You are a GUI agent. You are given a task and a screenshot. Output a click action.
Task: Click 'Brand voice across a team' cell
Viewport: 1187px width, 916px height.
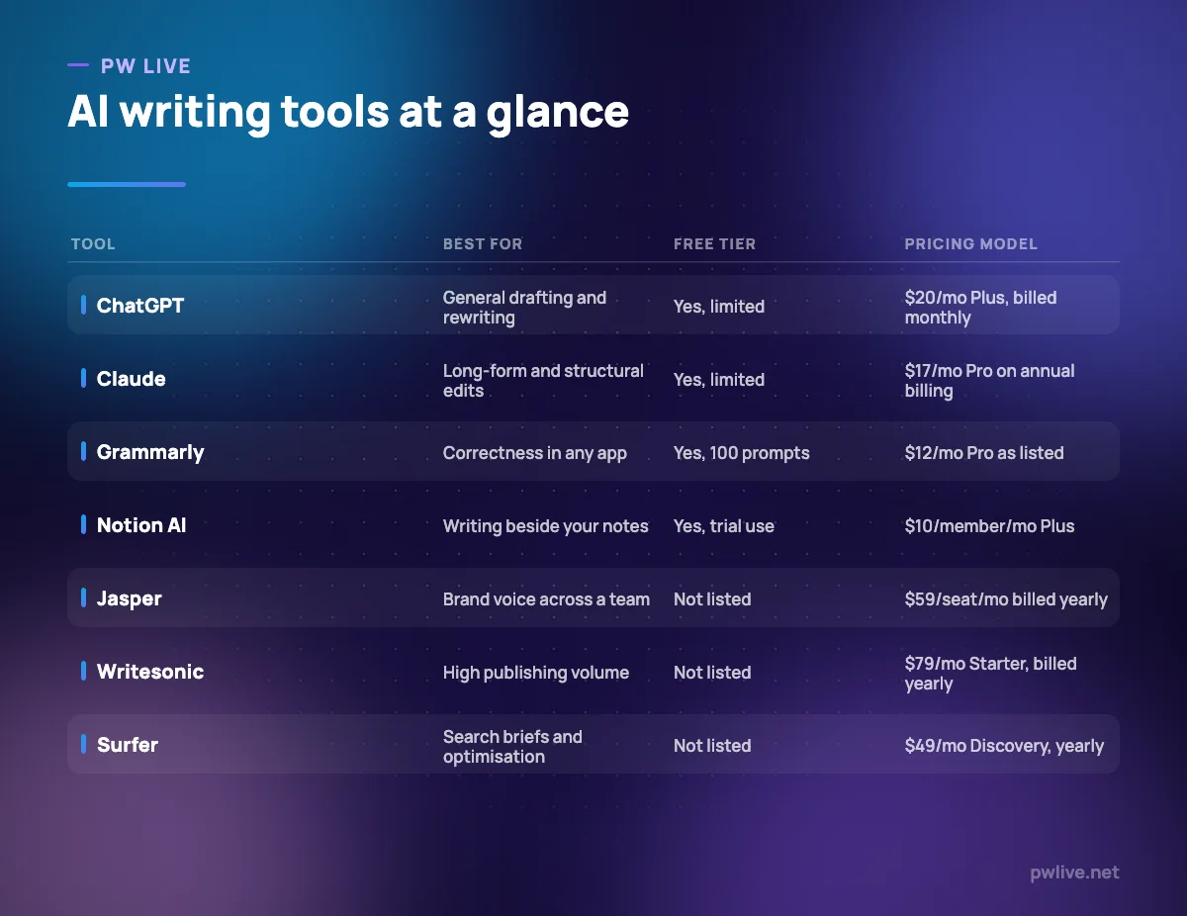[x=546, y=599]
